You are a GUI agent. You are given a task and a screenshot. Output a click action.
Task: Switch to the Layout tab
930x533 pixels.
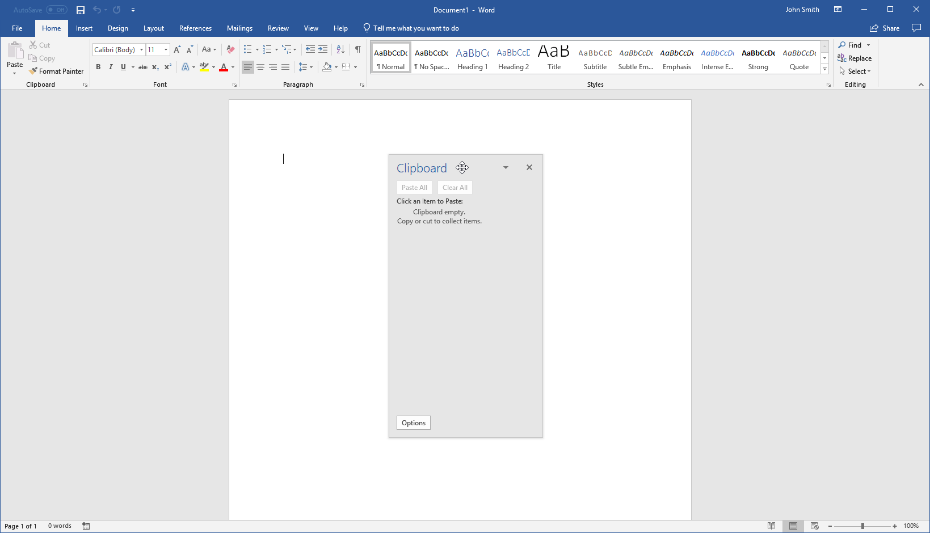(153, 28)
